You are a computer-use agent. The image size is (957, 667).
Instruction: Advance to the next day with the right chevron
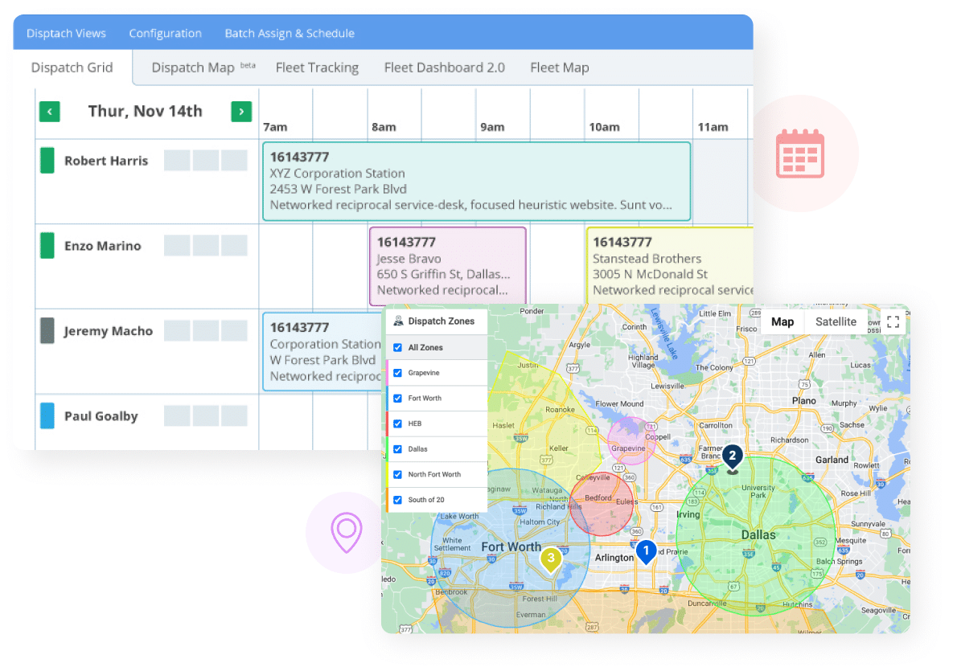[x=241, y=112]
